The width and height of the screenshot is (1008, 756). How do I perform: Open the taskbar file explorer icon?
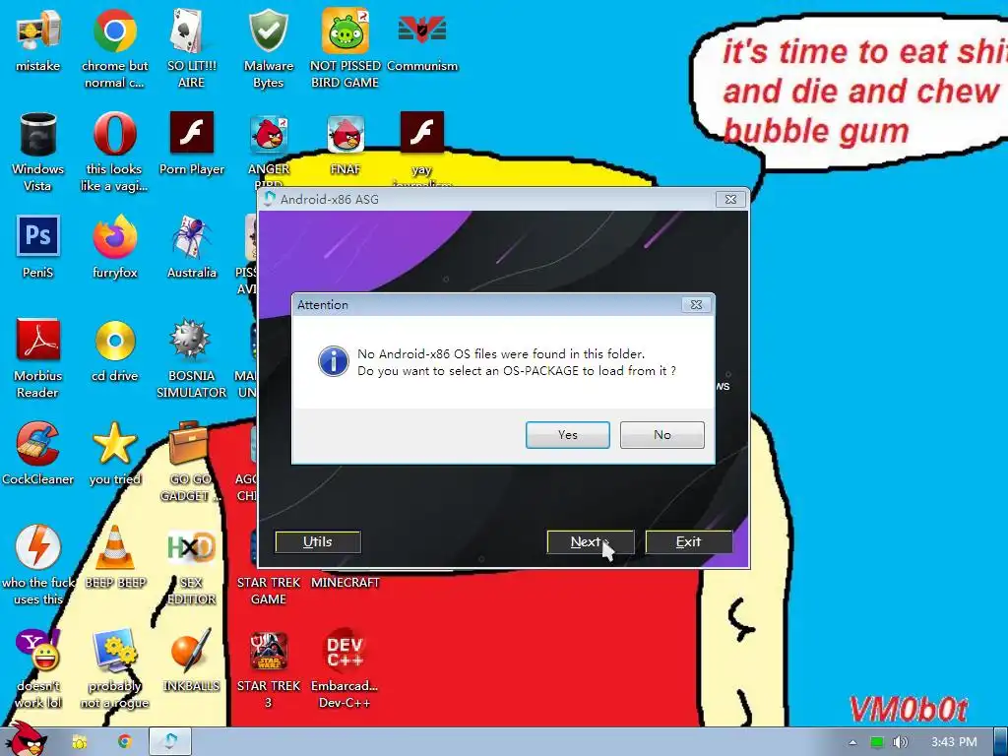(x=79, y=742)
